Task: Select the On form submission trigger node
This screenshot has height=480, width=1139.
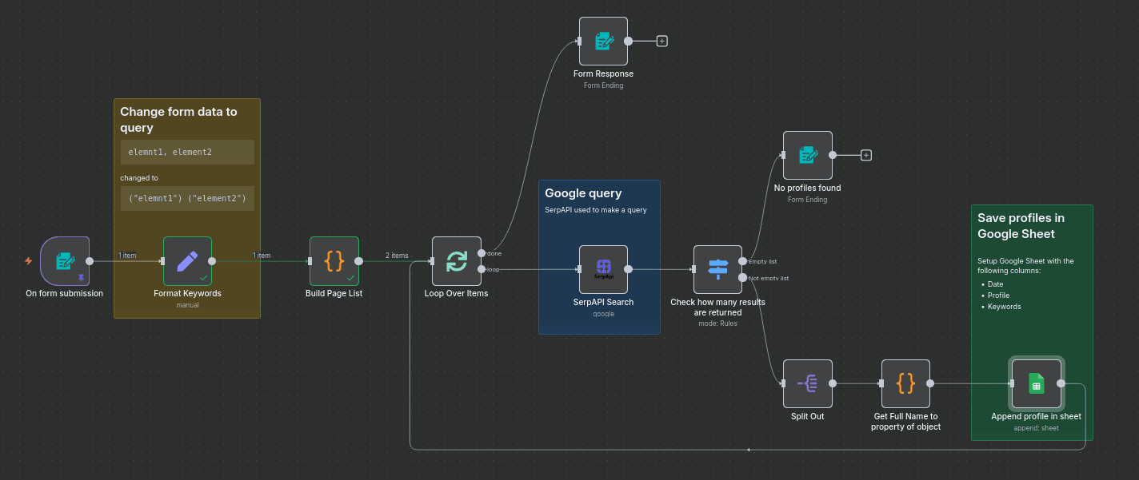Action: pos(64,260)
